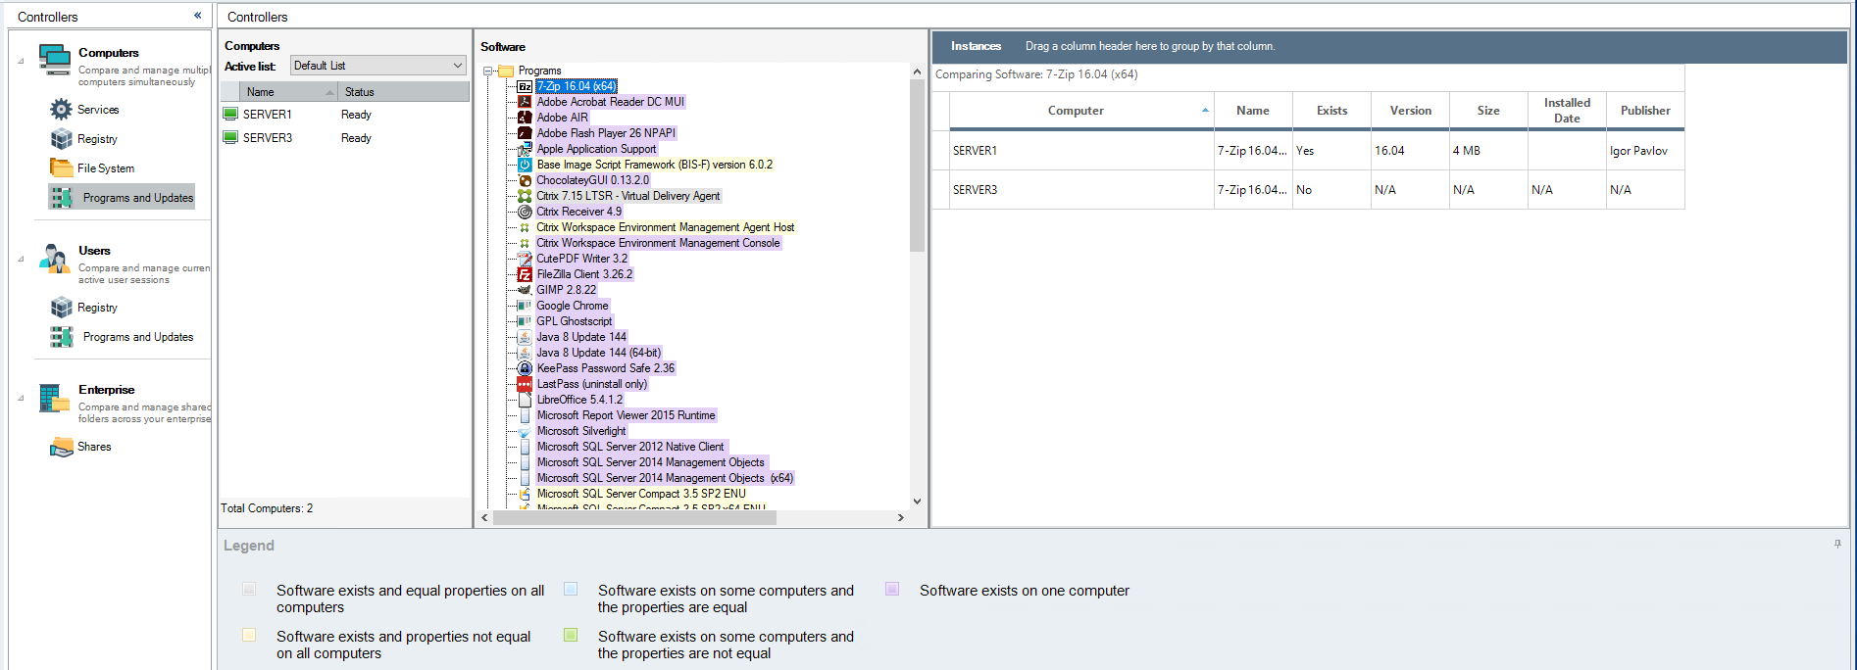The image size is (1857, 670).
Task: Open Registry under Users
Action: tap(97, 308)
